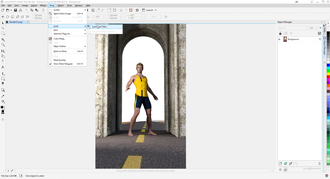Hide the Background layer with the eye icon
This screenshot has height=179, width=330.
click(x=279, y=39)
